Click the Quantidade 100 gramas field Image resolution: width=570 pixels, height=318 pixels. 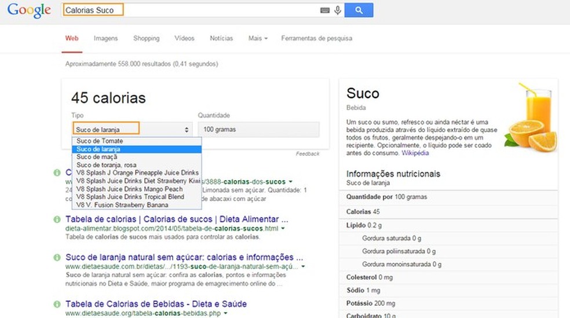pos(258,129)
